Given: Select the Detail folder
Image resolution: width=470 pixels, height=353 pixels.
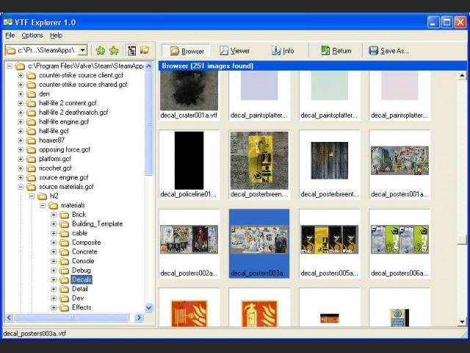Looking at the screenshot, I should click(x=80, y=289).
